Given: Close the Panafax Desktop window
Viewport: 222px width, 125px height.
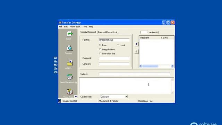Looking at the screenshot, I should pyautogui.click(x=173, y=23).
